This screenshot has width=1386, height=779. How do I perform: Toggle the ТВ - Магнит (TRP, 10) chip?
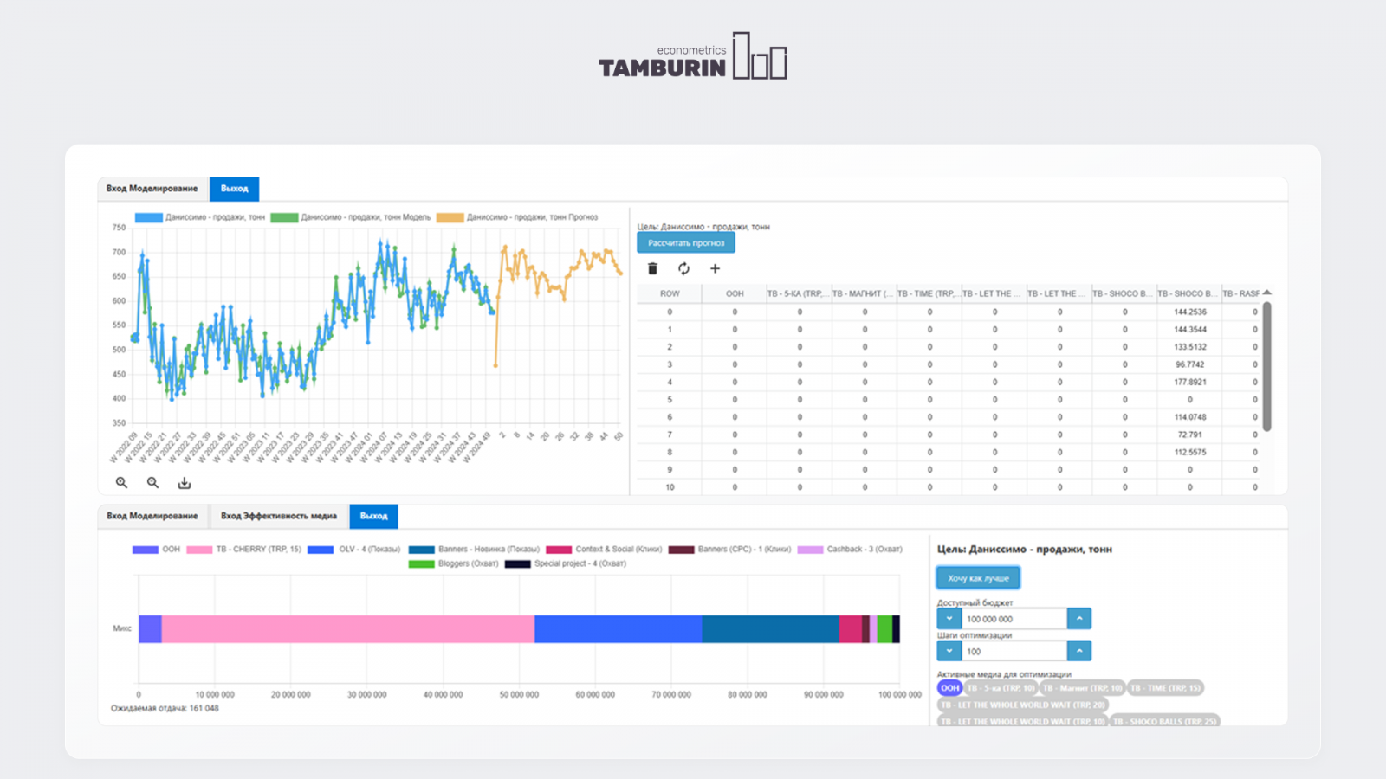1082,688
